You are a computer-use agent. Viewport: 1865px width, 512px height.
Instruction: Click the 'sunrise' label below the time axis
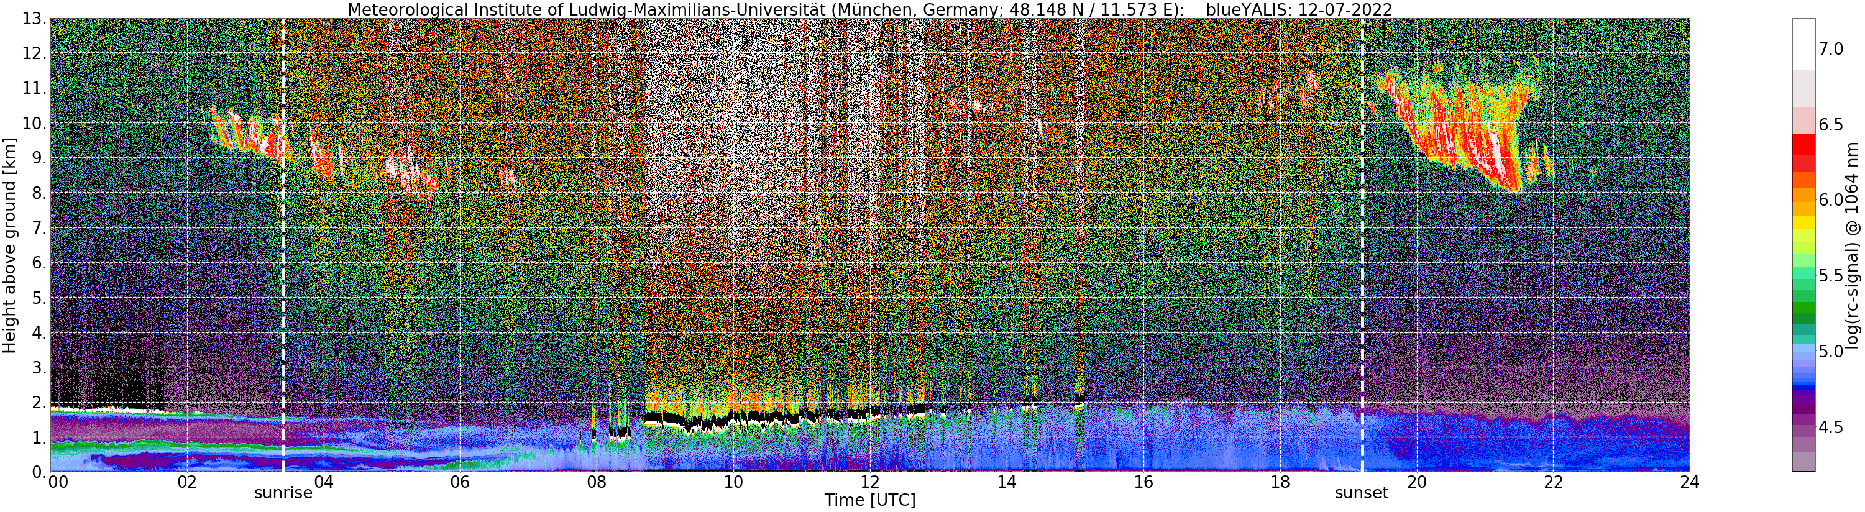[x=283, y=493]
